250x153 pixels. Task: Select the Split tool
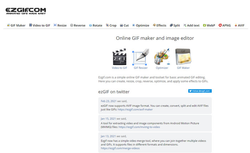pos(175,25)
